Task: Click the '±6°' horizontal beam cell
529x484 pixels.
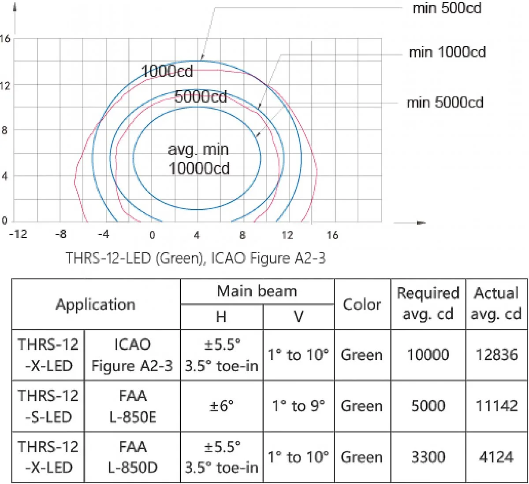Action: 221,406
